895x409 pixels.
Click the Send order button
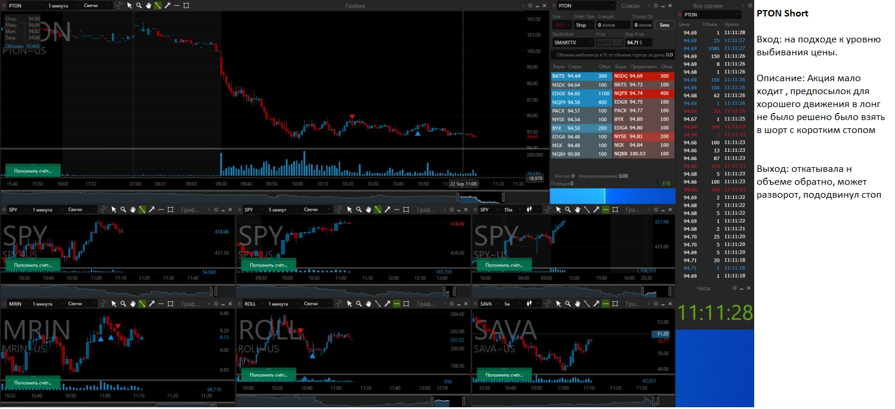pyautogui.click(x=665, y=25)
